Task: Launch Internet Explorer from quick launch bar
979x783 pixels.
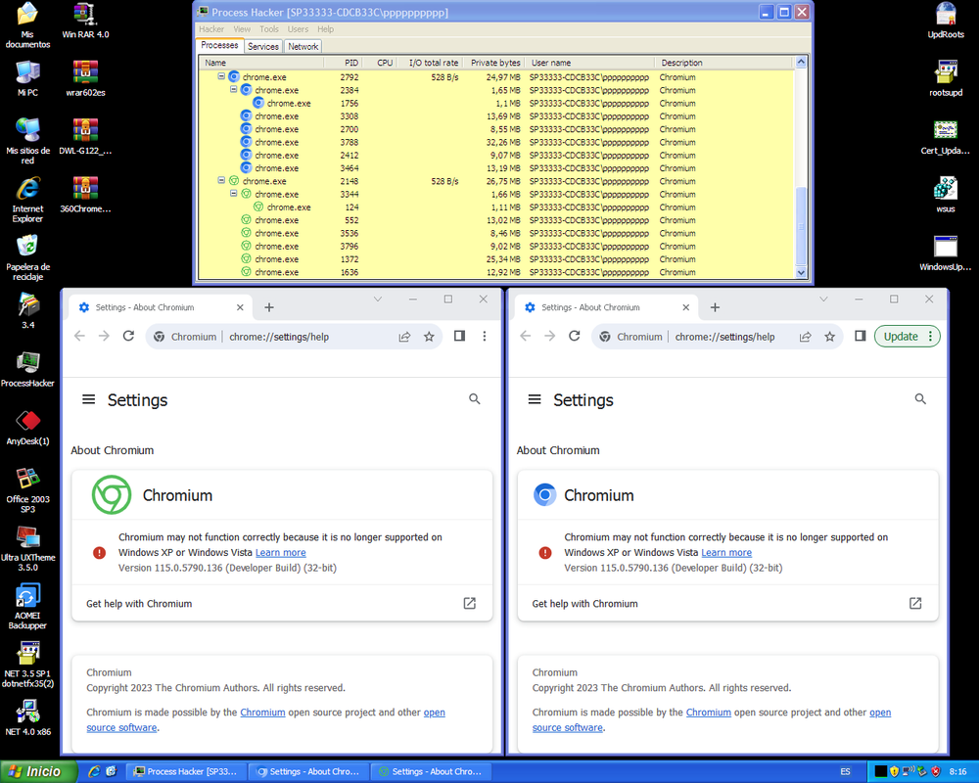Action: click(x=94, y=772)
